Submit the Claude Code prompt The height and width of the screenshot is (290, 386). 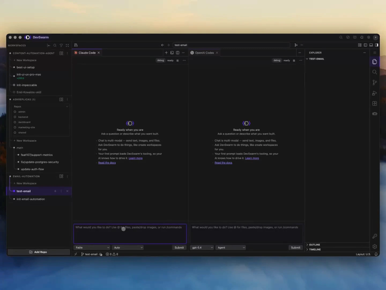click(179, 248)
